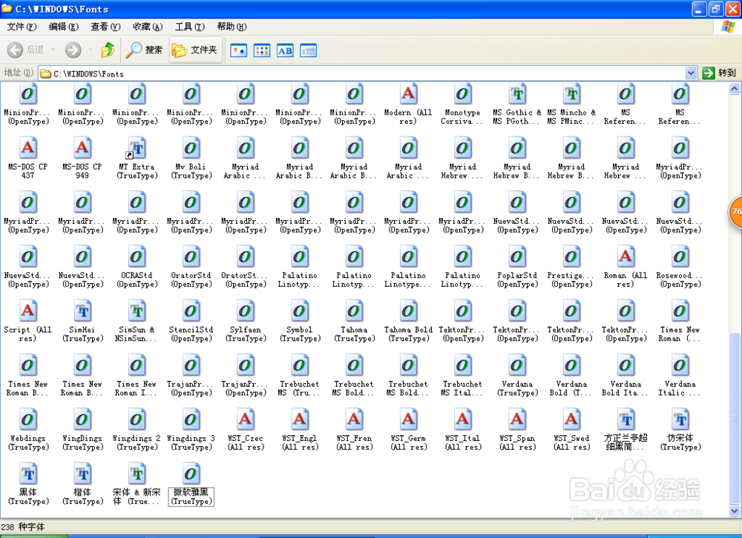742x538 pixels.
Task: Select the StencilStd (OpenType) font icon
Action: (x=191, y=310)
